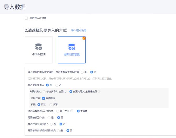Select 主属性 as identification method
The height and width of the screenshot is (138, 176).
click(x=78, y=111)
